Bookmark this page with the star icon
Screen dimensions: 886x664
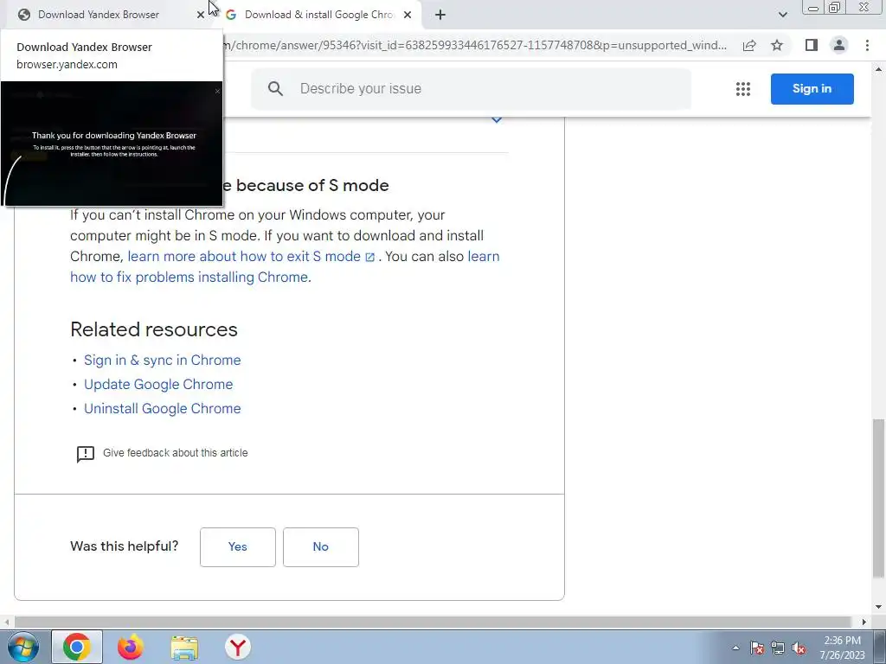[x=777, y=45]
